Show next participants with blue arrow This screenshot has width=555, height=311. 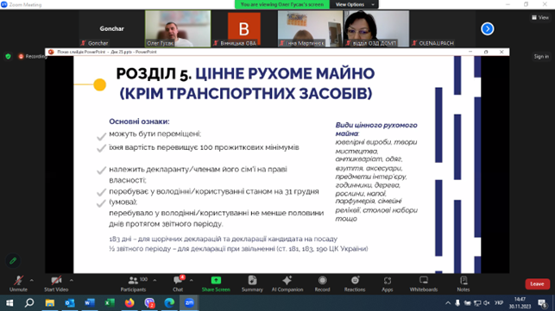point(488,28)
